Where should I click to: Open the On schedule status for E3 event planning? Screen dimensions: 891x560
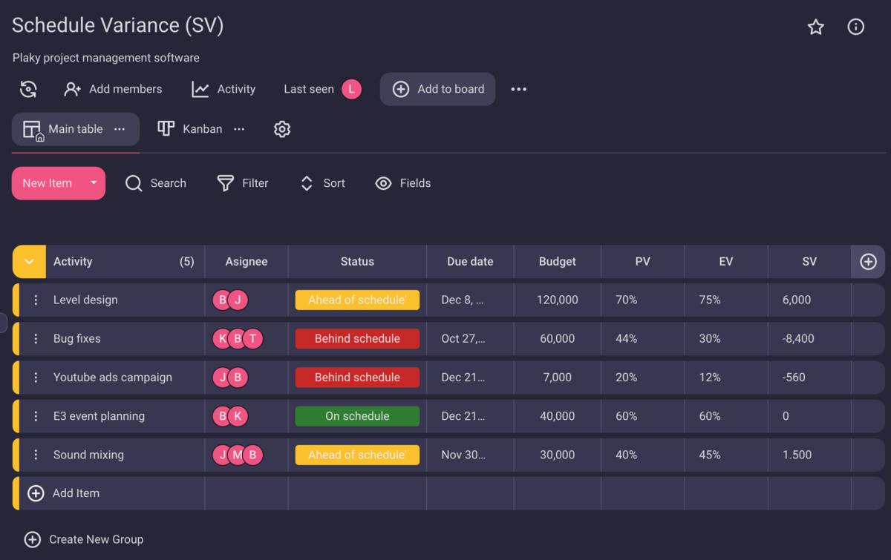[x=357, y=415]
